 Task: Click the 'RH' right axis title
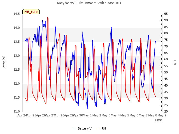click(x=175, y=63)
